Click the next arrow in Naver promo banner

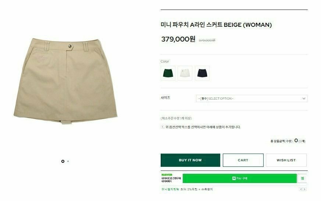coord(304,189)
